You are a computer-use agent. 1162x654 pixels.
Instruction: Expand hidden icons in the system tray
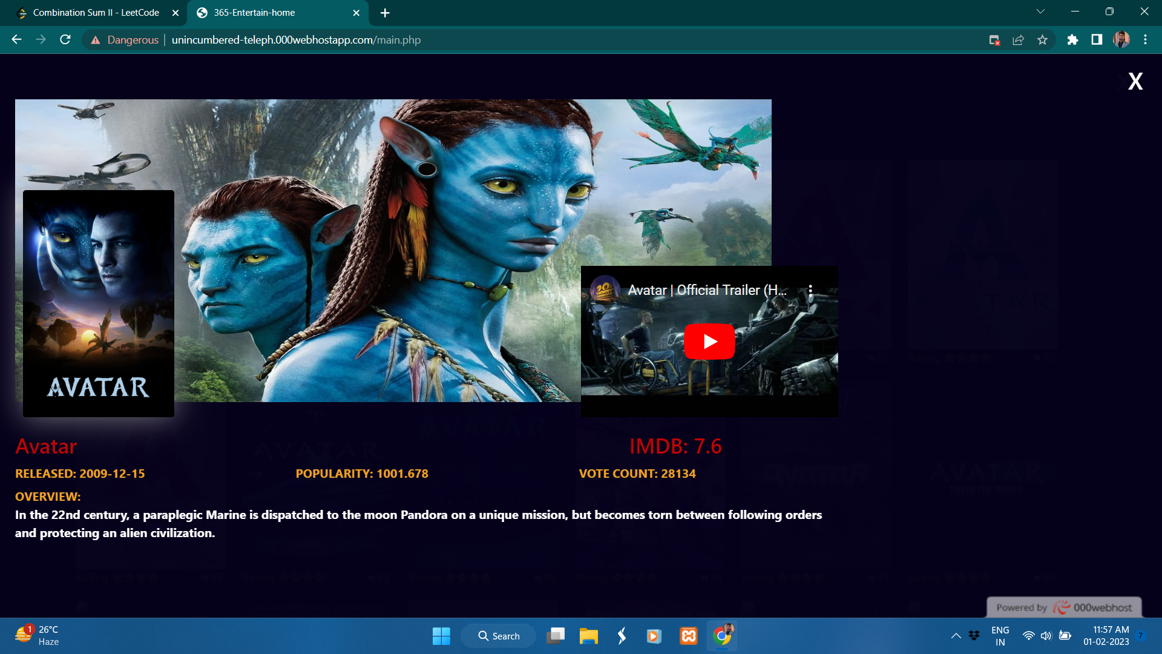point(956,636)
